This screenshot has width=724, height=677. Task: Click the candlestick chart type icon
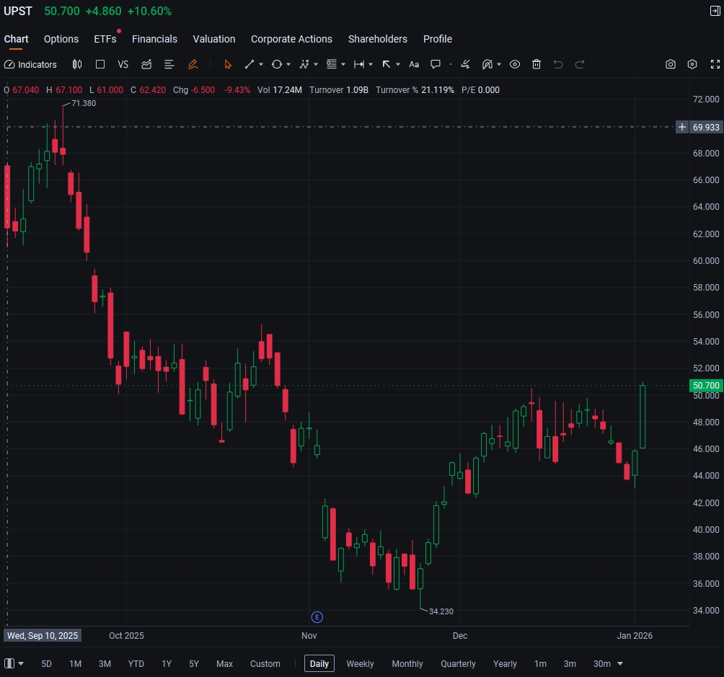point(77,64)
